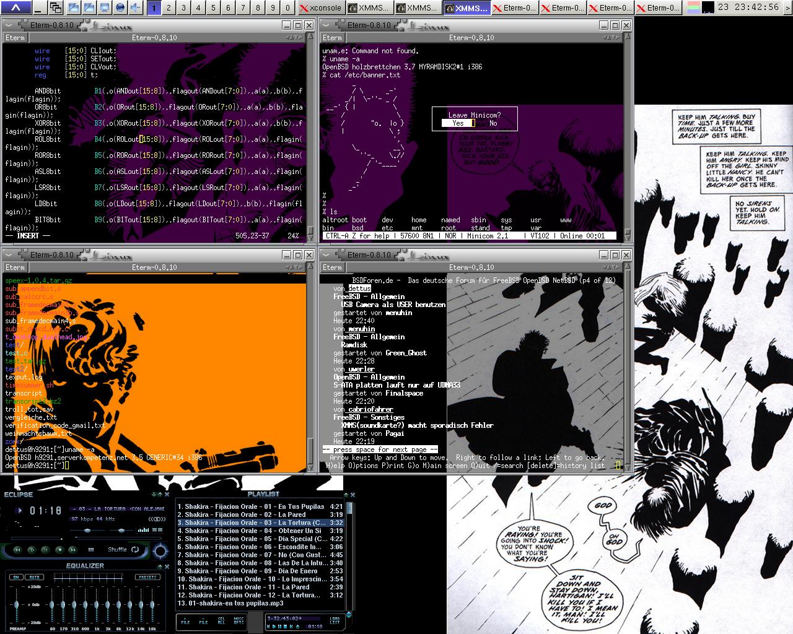
Task: Toggle Shuffle in XMMS
Action: (118, 550)
